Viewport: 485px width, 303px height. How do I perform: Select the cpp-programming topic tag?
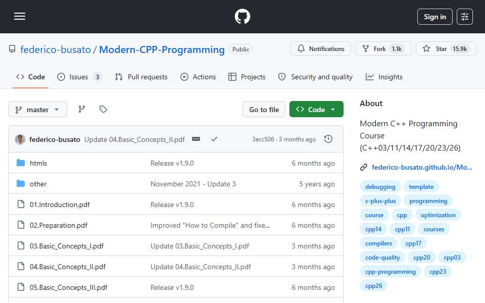[x=391, y=272]
